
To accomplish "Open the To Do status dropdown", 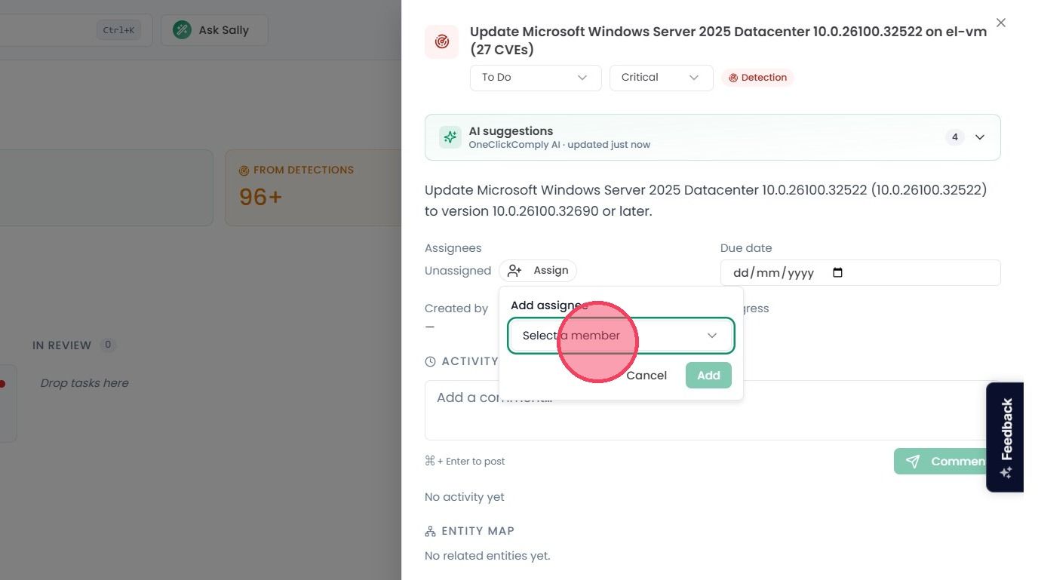I will tap(536, 78).
